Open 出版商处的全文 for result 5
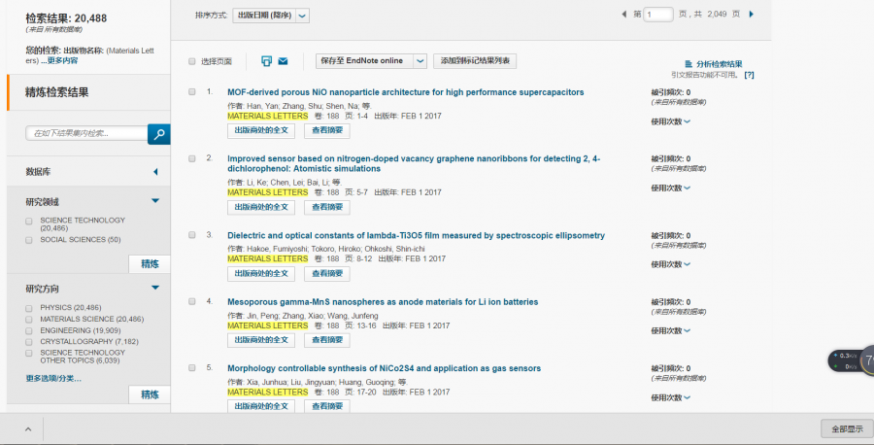Viewport: 874px width, 445px height. click(x=261, y=406)
